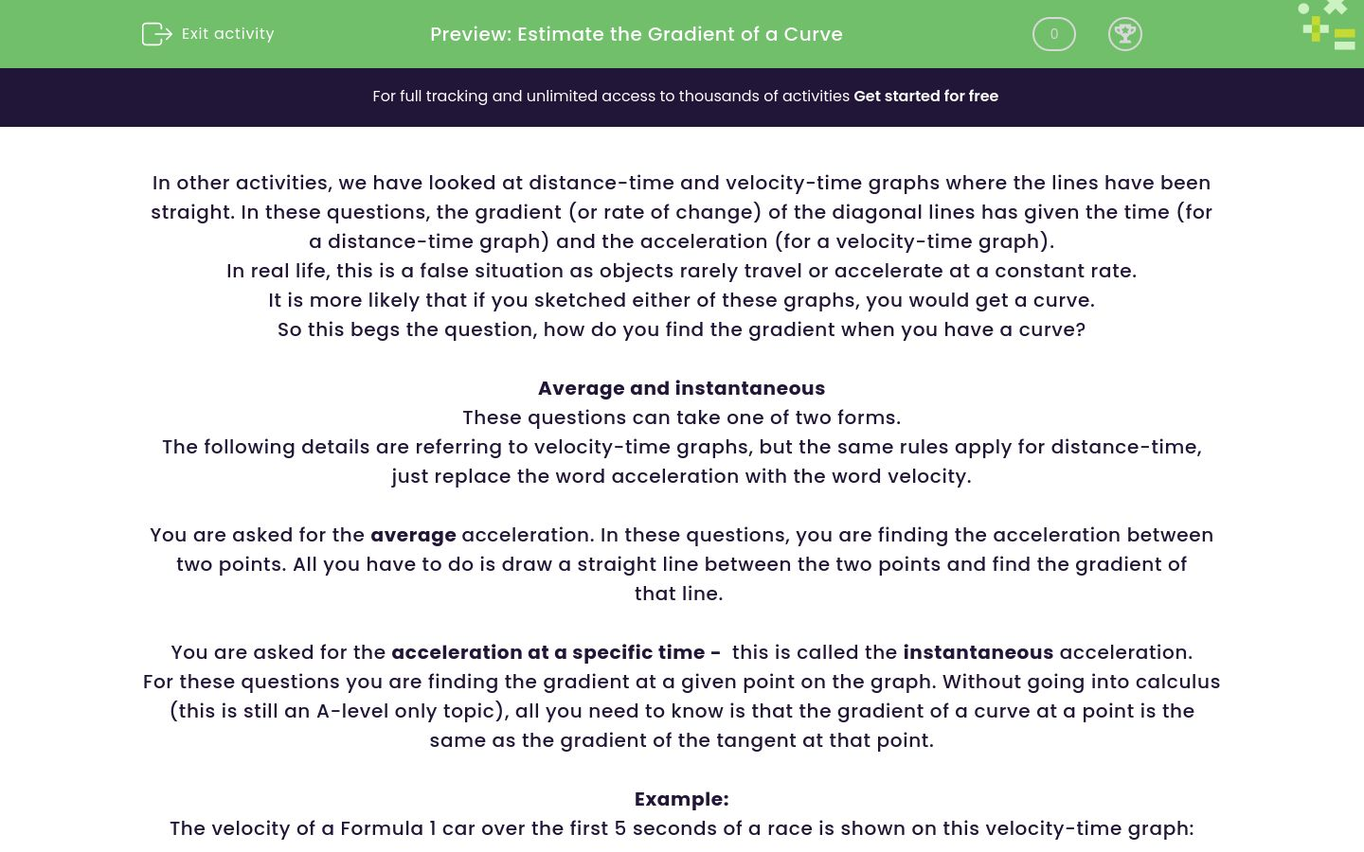Screen dimensions: 1364x852
Task: Click the trophy cup symbol in its circle
Action: coord(1125,33)
